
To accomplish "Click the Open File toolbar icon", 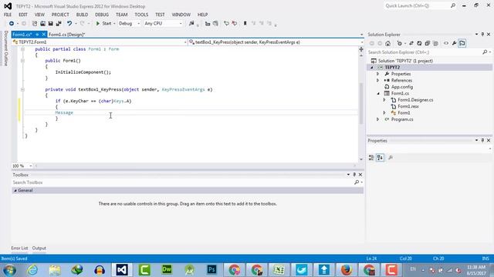I will tap(42, 24).
